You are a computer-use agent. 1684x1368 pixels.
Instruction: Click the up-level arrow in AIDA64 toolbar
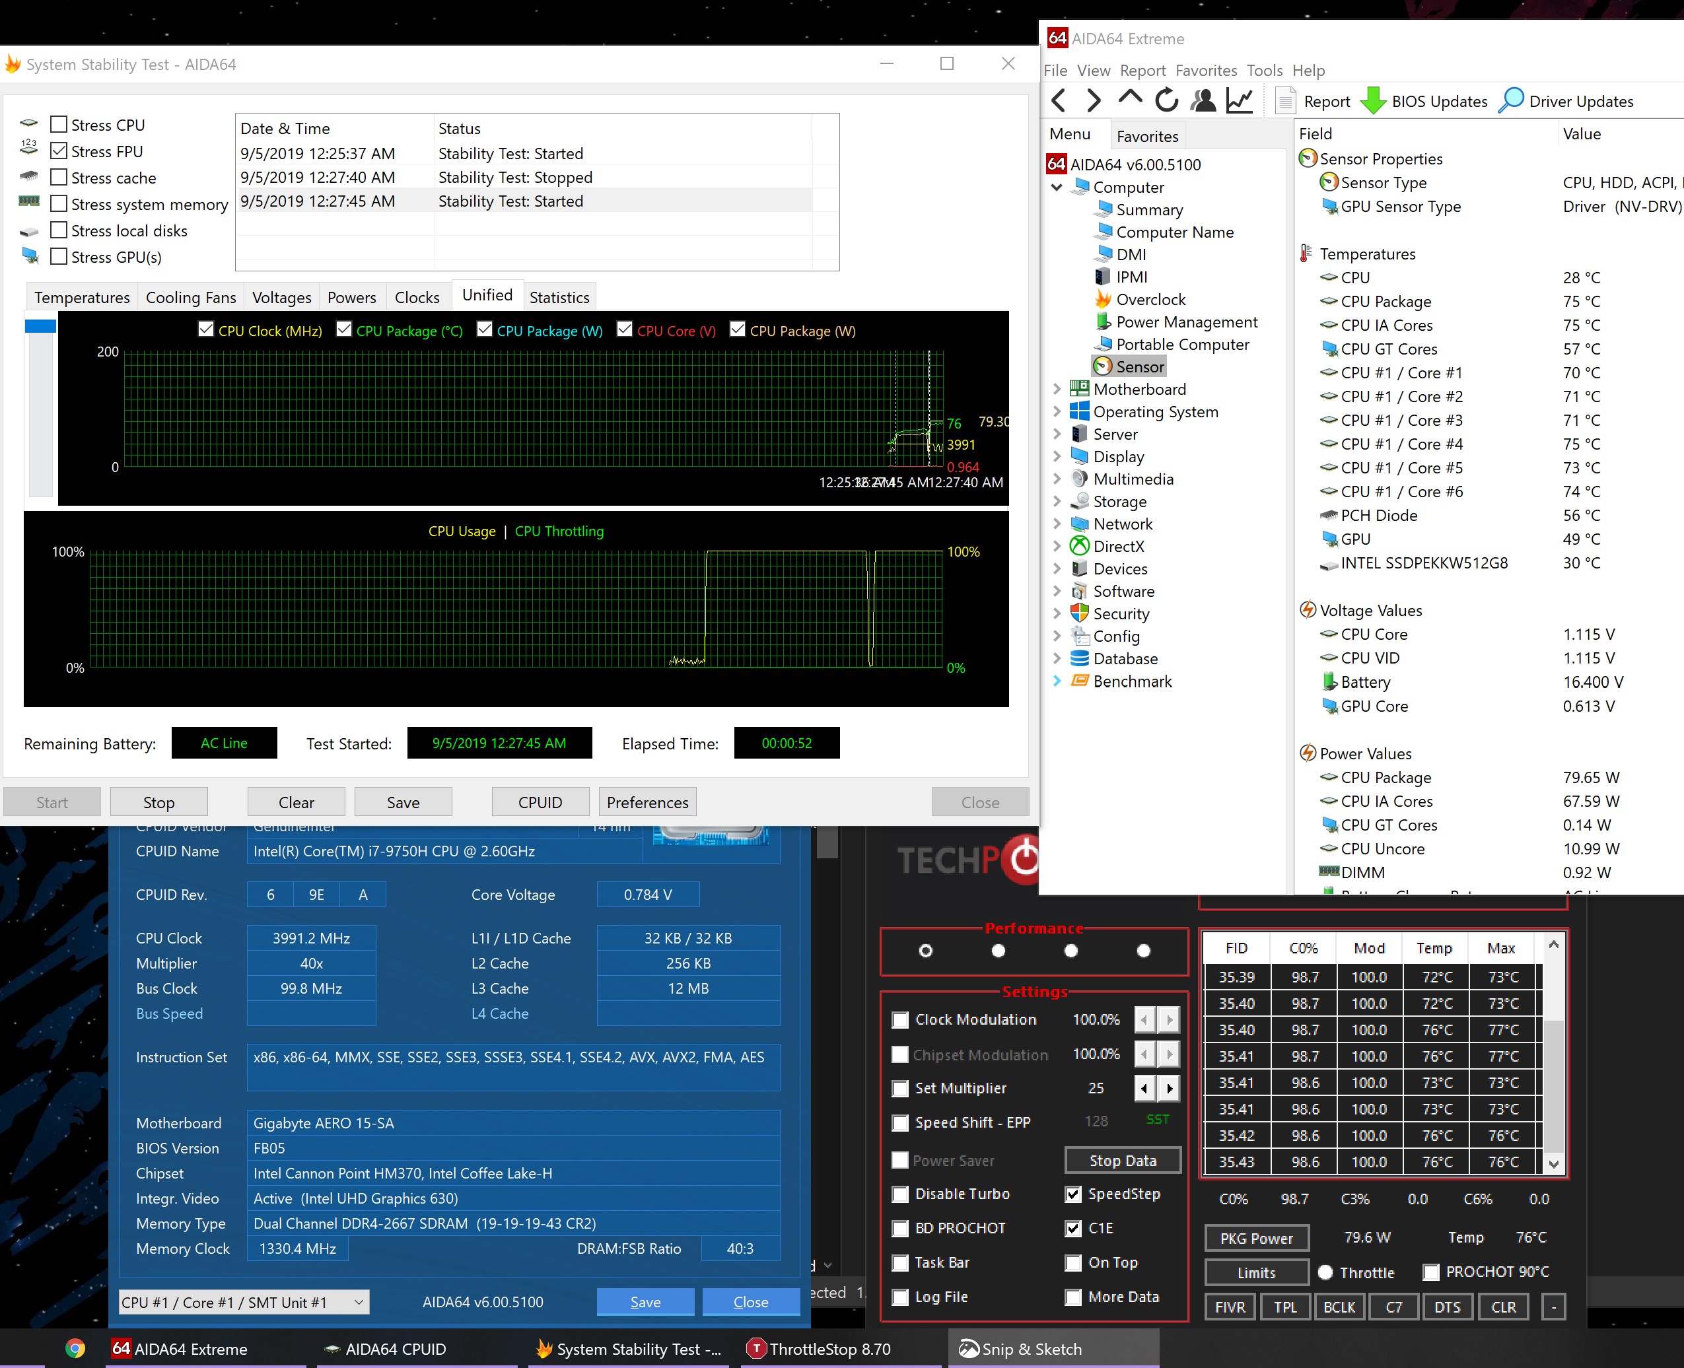1130,98
